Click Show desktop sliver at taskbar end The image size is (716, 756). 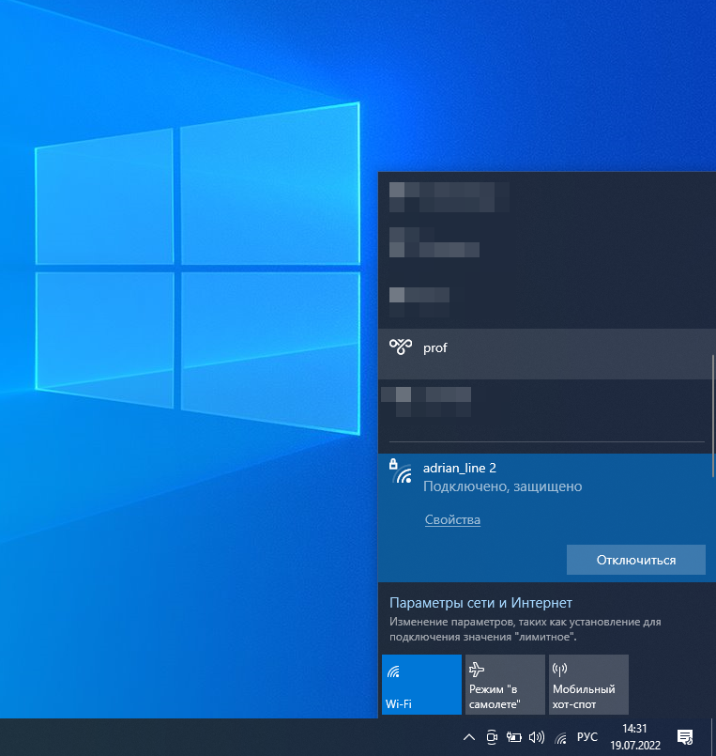tap(713, 737)
